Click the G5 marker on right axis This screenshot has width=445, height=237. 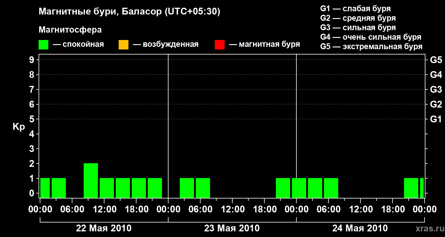[436, 60]
